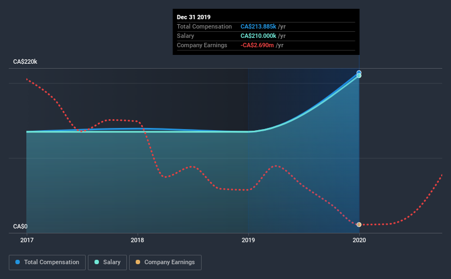Click the 2019 x-axis label

tap(248, 240)
